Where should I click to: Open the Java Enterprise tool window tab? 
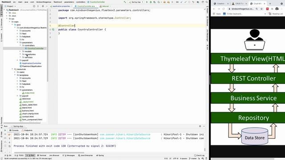85,156
